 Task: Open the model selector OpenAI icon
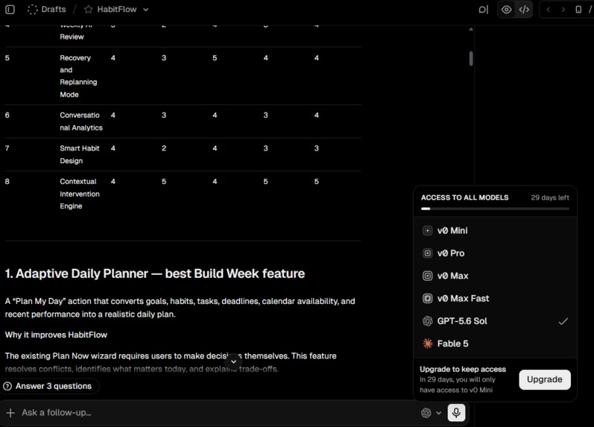point(426,413)
